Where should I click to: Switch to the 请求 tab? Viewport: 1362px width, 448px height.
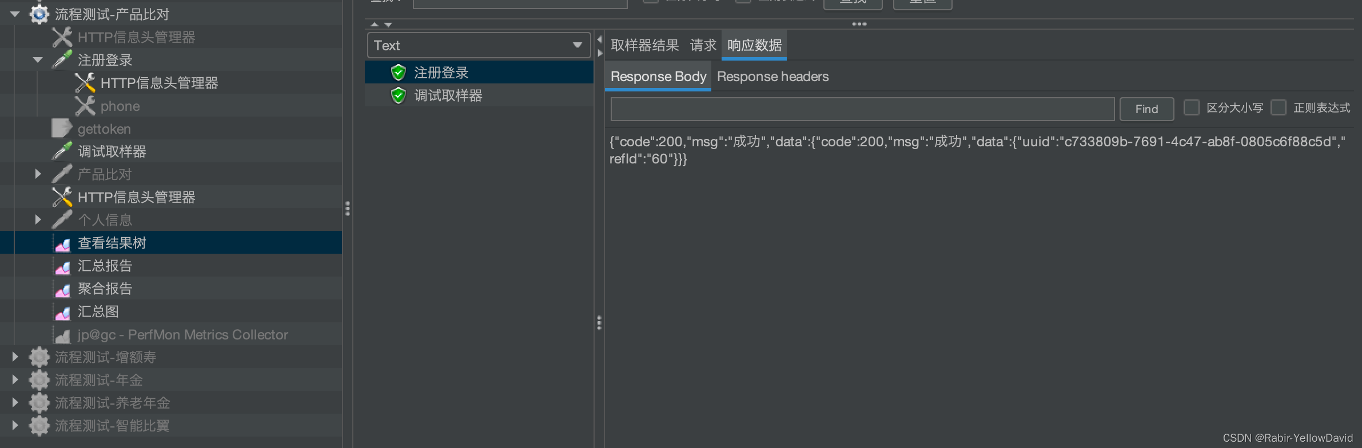point(703,45)
